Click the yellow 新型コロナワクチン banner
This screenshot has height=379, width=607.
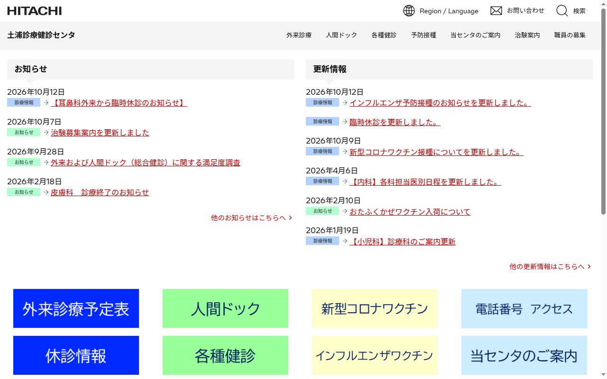pos(375,308)
